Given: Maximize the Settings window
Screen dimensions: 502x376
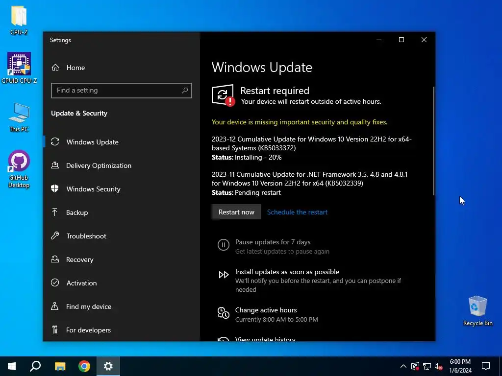Looking at the screenshot, I should [x=402, y=40].
